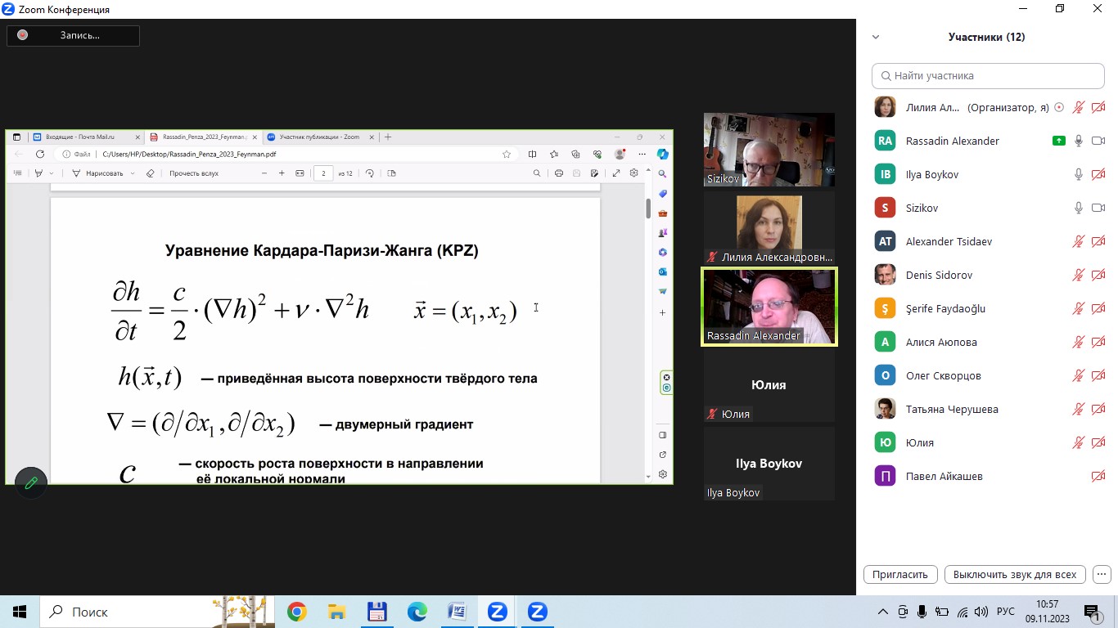1118x628 pixels.
Task: Open Microsoft Edge from the taskbar
Action: point(417,612)
